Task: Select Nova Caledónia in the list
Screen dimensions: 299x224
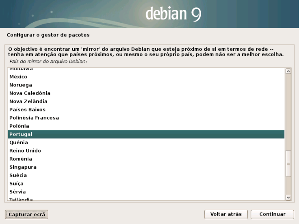Action: click(x=30, y=93)
